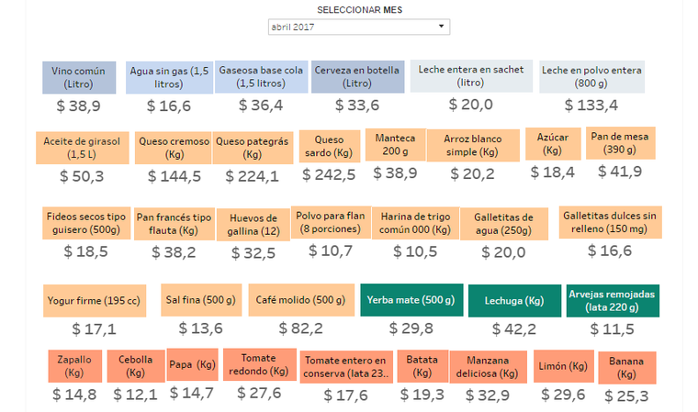Image resolution: width=698 pixels, height=412 pixels.
Task: Click the Gaseosa base cola tile
Action: (261, 77)
